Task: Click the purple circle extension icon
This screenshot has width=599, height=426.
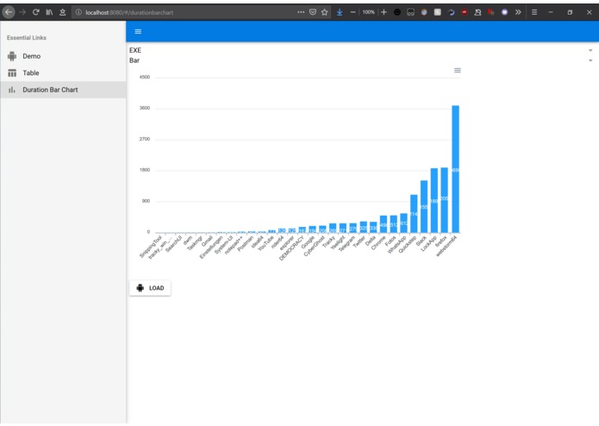Action: [505, 12]
